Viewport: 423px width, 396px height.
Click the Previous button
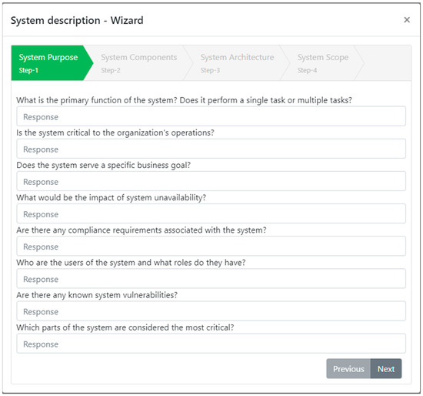click(348, 369)
